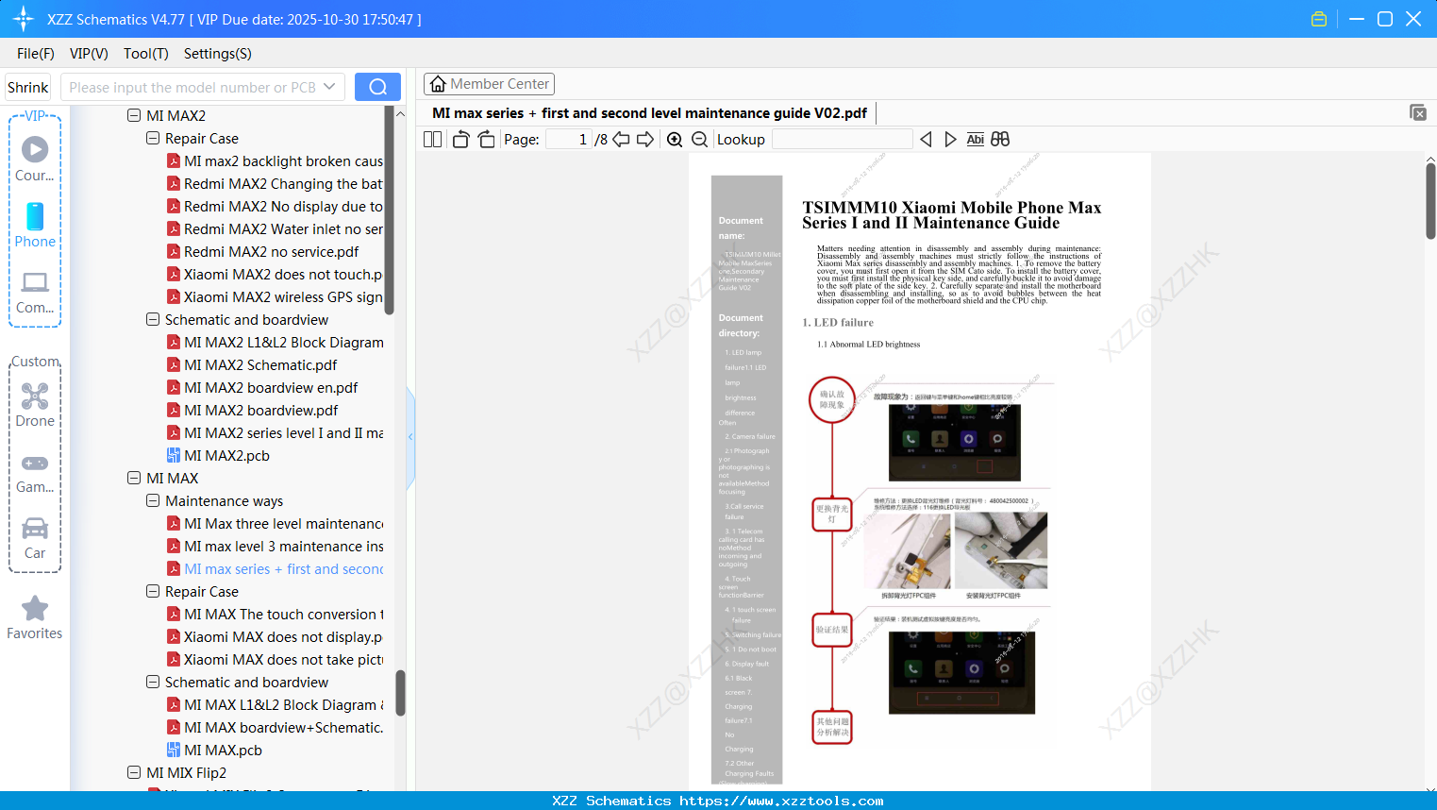Open the Game console category
The height and width of the screenshot is (810, 1437).
[x=35, y=472]
